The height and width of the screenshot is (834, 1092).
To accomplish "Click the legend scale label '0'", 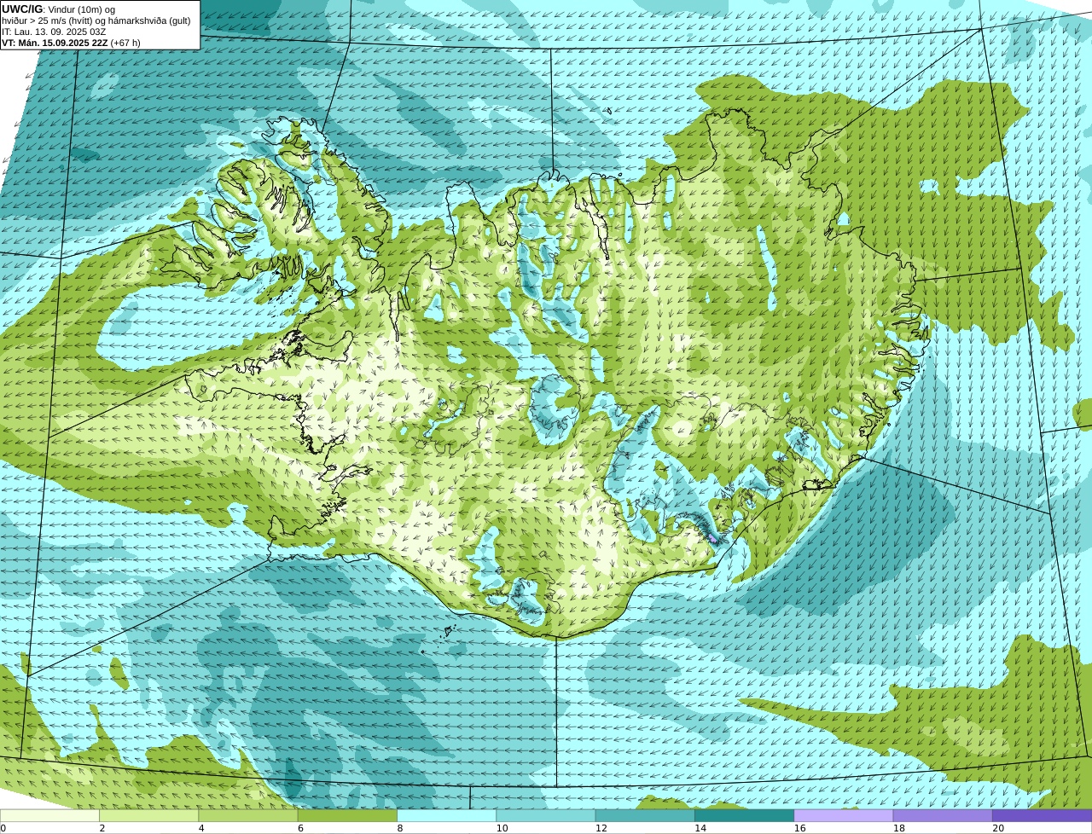I will point(3,828).
